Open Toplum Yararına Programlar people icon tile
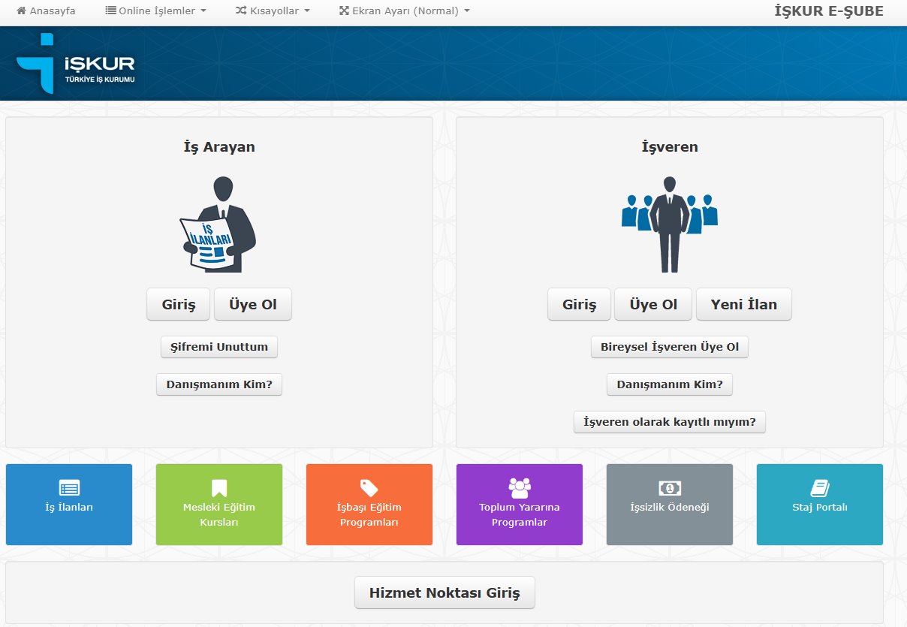The height and width of the screenshot is (627, 907). pos(520,505)
